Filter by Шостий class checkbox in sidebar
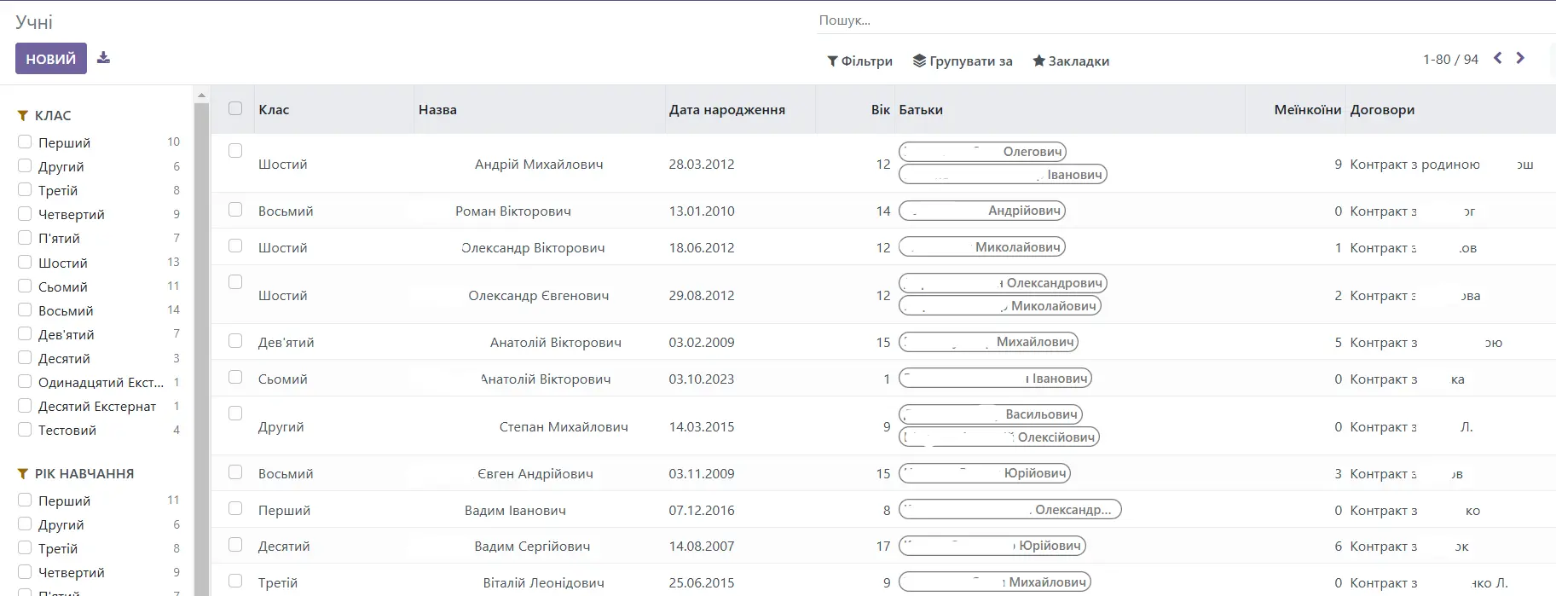 pos(25,262)
